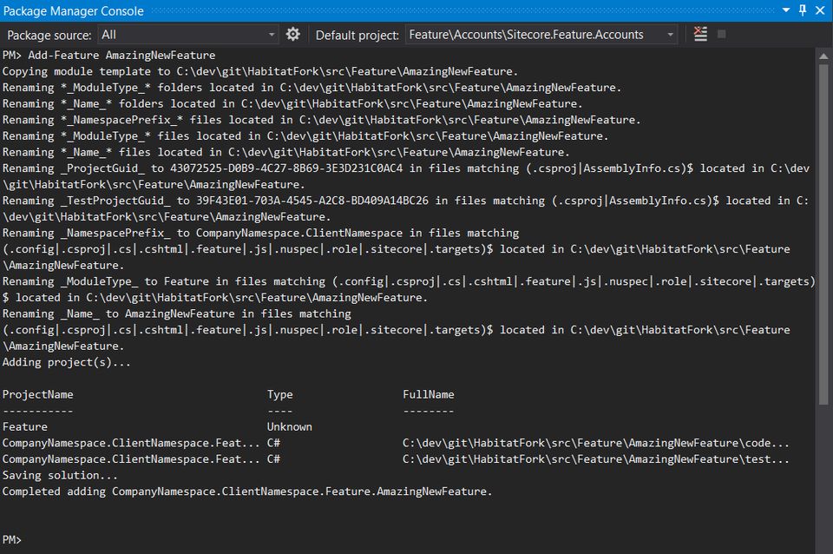Click GUID 39F43E01-703A-4545-A2C8-BD409A14BC26

(312, 201)
